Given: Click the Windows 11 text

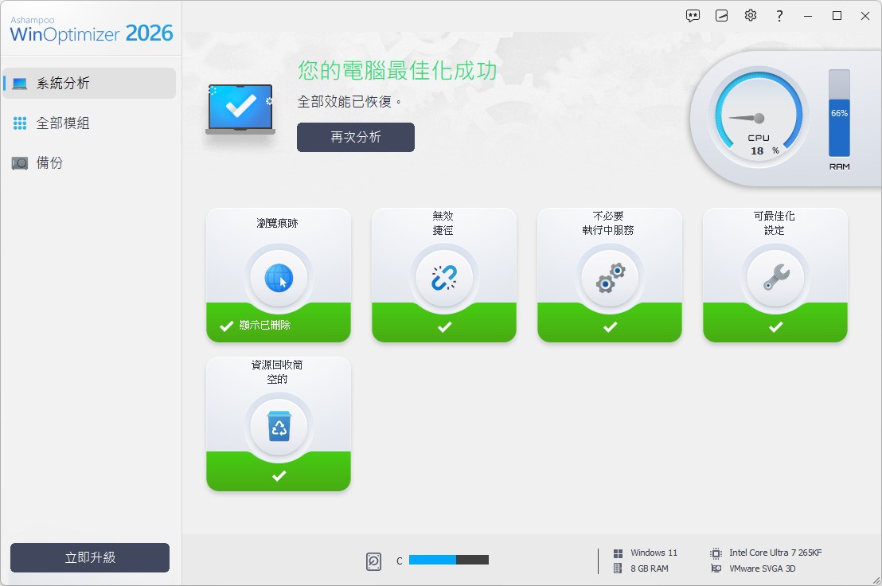Looking at the screenshot, I should pos(654,553).
